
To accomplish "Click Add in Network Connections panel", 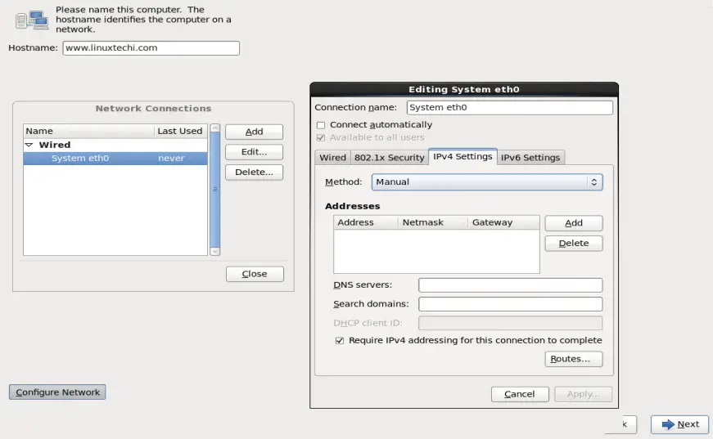I will (255, 132).
